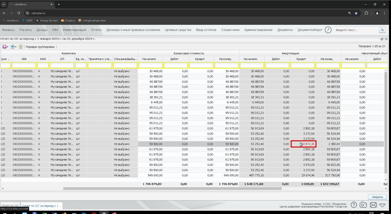Open the scb.tatar.ru bookmark

click(11, 21)
